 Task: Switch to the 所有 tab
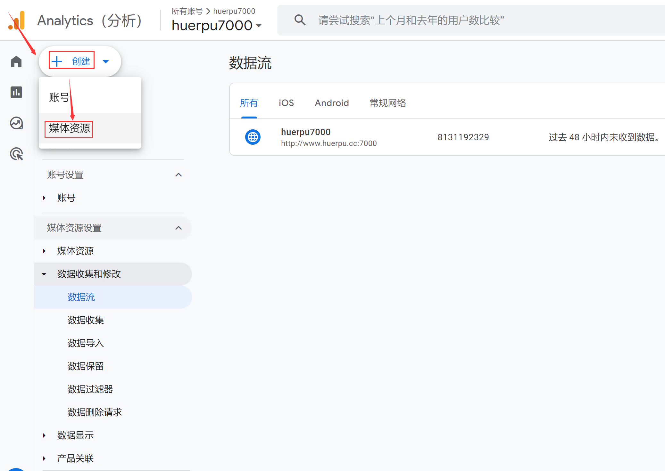click(249, 103)
